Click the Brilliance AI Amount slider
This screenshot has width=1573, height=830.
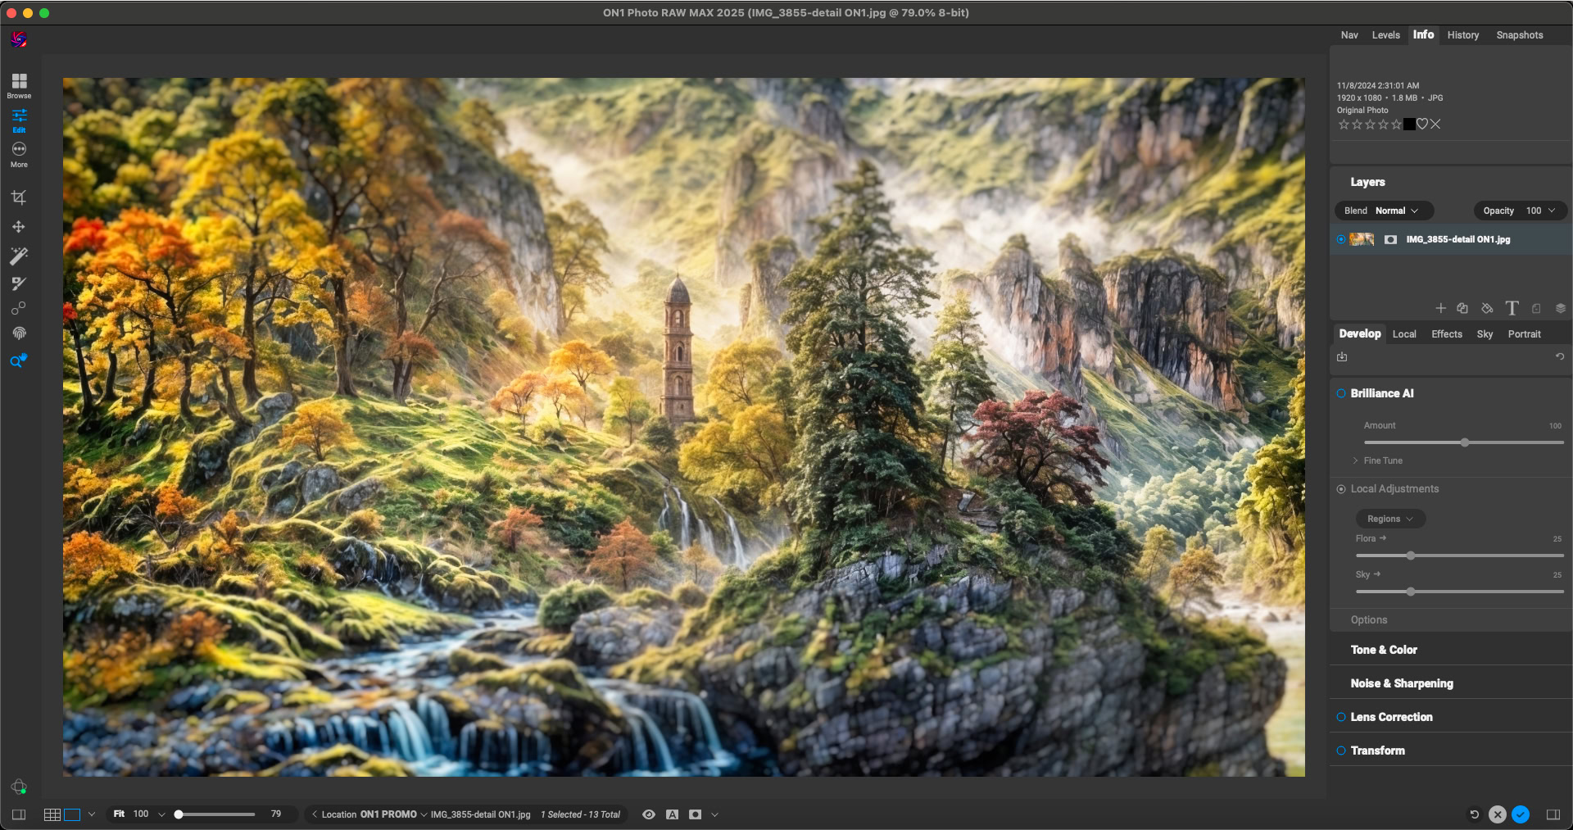(1463, 442)
